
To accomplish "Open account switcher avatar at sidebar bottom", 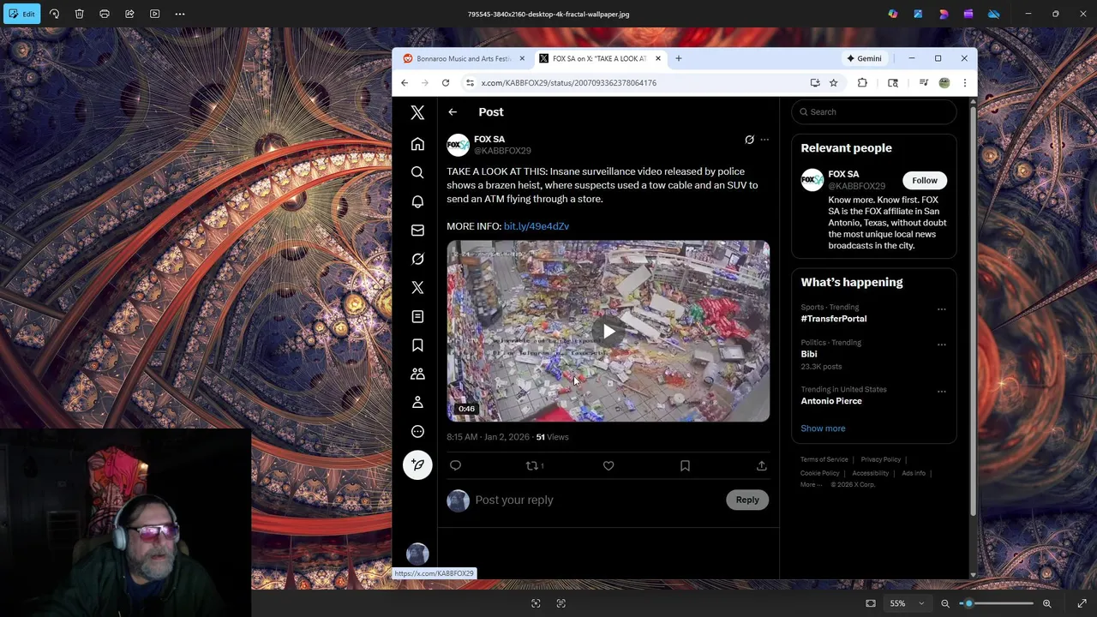I will coord(417,554).
